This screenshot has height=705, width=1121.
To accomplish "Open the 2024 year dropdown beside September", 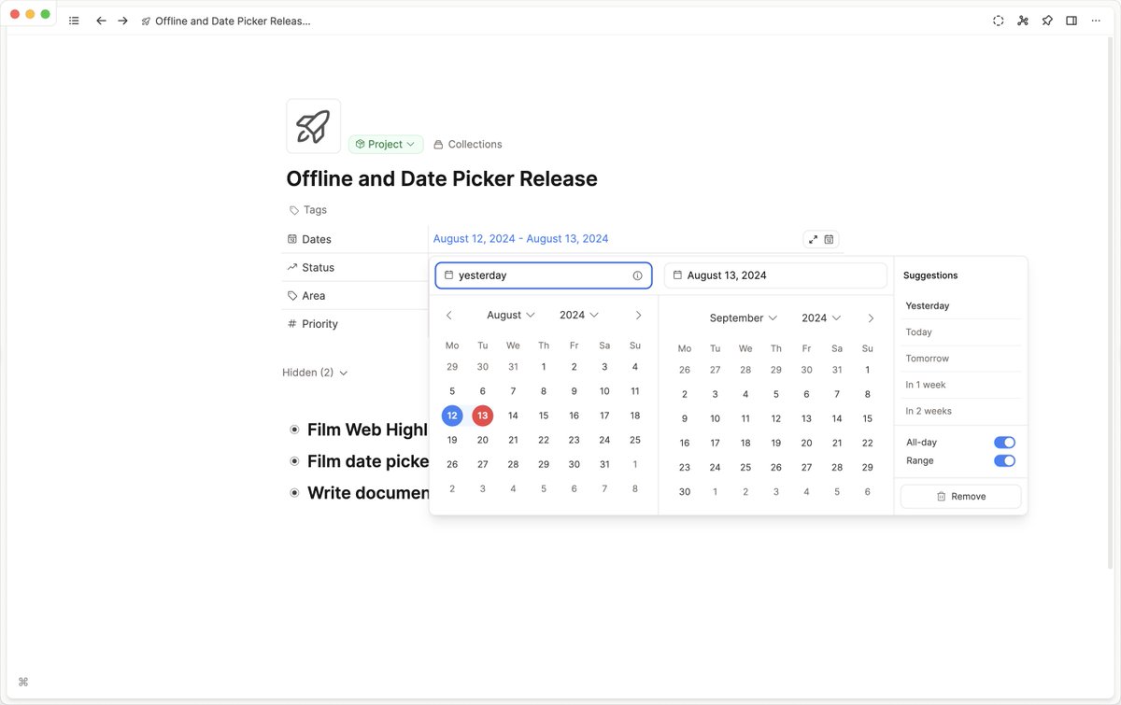I will 821,318.
